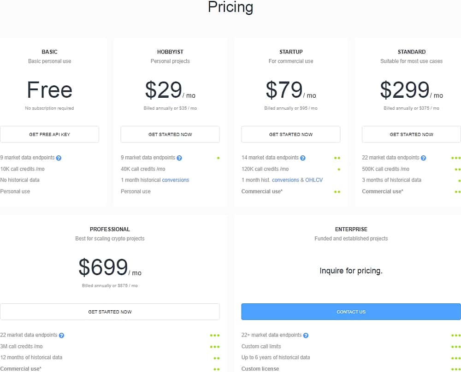Viewport: 461px width, 372px height.
Task: Click Startup plan's 14 endpoints help icon
Action: tap(303, 158)
